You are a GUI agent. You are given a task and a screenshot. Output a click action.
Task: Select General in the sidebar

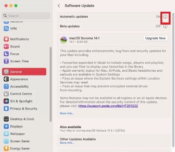pos(24,72)
